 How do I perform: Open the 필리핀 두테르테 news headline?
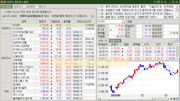(134, 14)
